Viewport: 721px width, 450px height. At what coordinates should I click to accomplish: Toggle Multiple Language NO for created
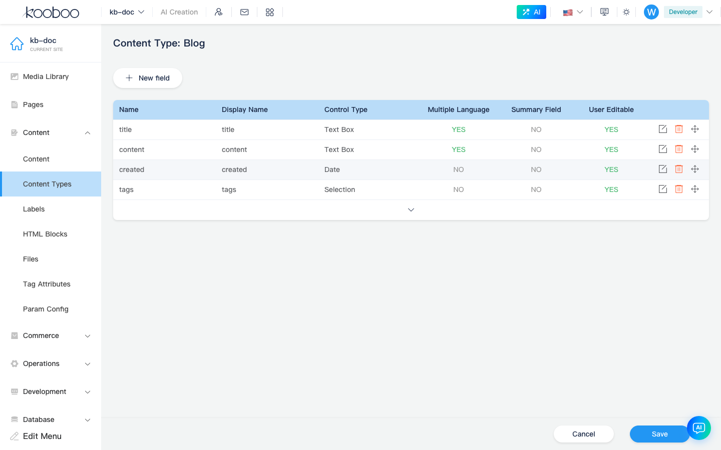coord(459,169)
